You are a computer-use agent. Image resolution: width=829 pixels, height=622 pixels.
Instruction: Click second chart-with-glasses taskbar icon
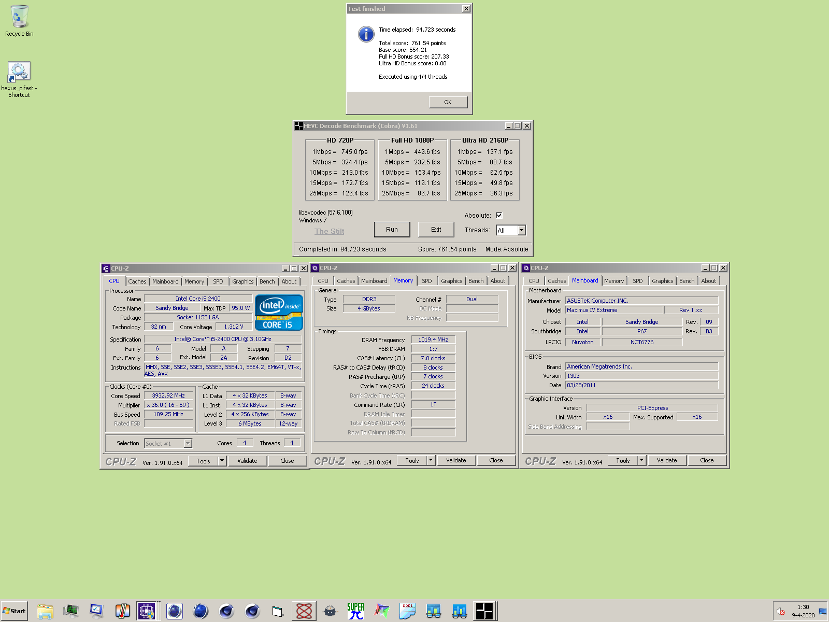[460, 611]
